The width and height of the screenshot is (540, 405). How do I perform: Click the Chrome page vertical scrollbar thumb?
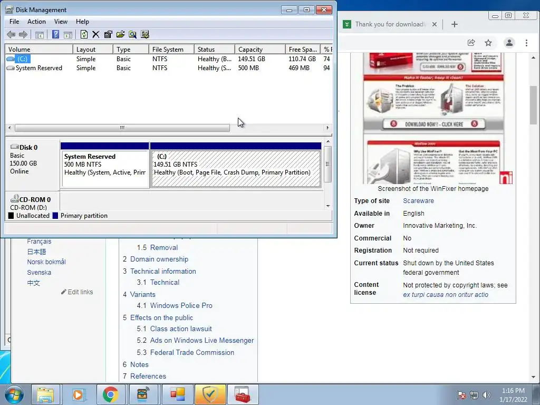(534, 105)
